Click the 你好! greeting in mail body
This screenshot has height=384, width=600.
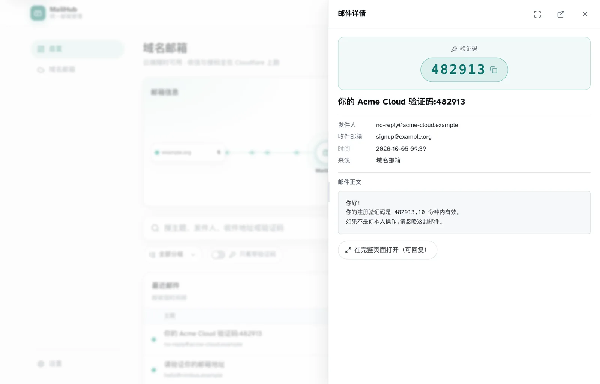pos(353,203)
